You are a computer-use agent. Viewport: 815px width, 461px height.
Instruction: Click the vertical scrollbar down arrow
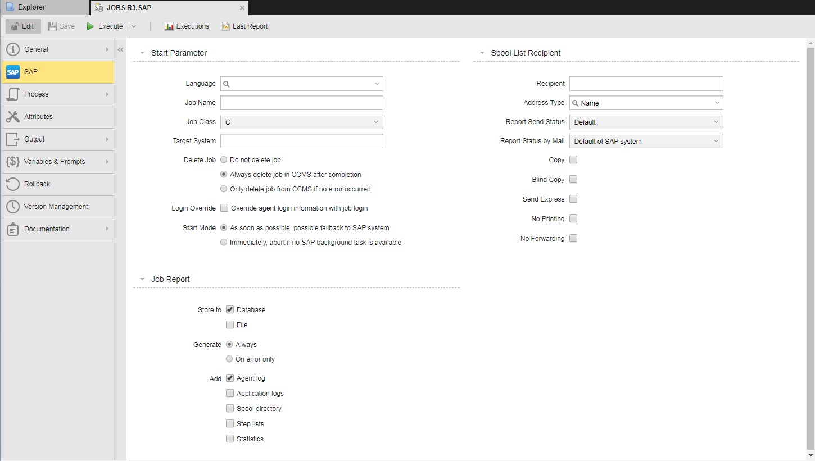point(810,455)
